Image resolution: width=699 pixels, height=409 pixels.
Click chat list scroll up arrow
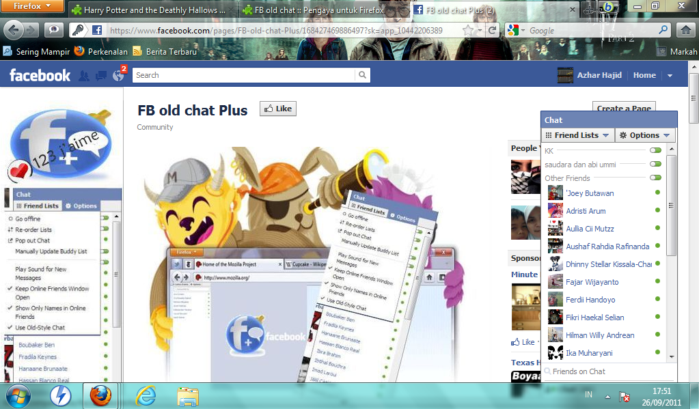point(672,150)
